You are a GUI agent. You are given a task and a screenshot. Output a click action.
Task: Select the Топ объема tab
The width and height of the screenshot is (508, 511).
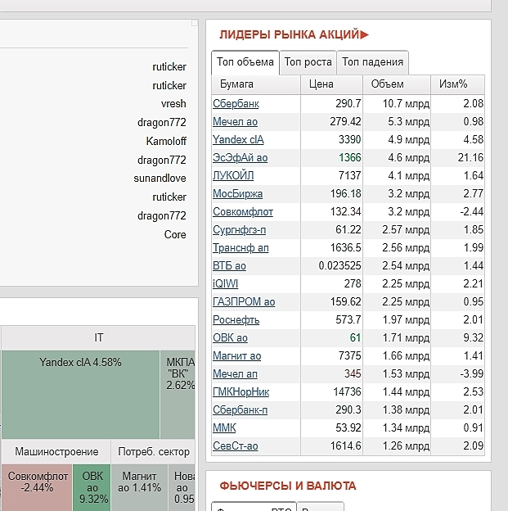[245, 62]
